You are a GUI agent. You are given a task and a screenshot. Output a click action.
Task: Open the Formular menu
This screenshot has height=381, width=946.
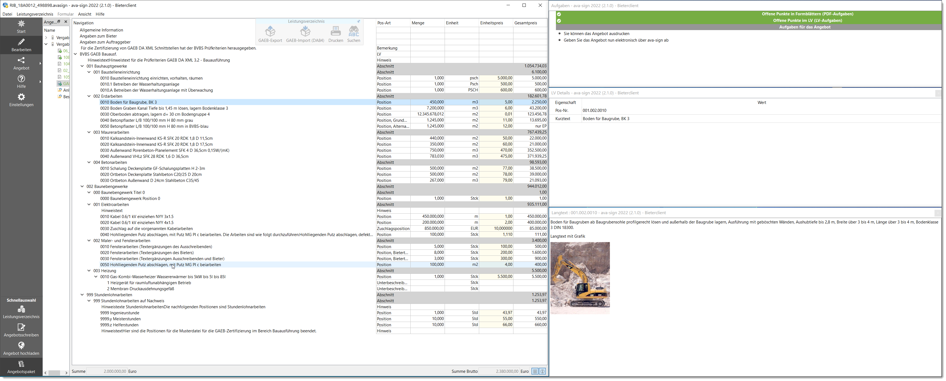pos(65,14)
